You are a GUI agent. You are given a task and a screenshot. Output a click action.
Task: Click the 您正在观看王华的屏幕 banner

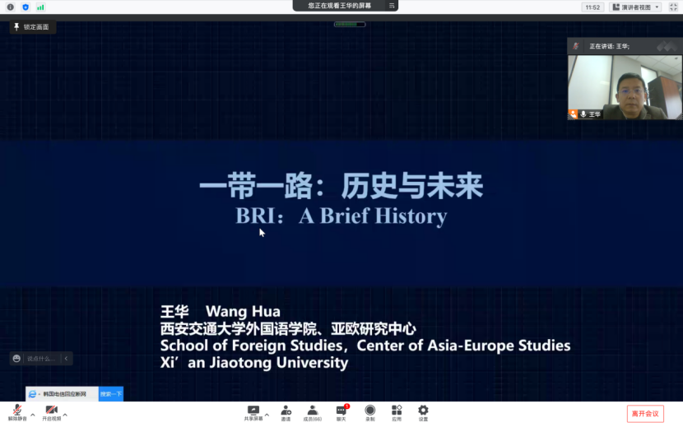point(339,6)
